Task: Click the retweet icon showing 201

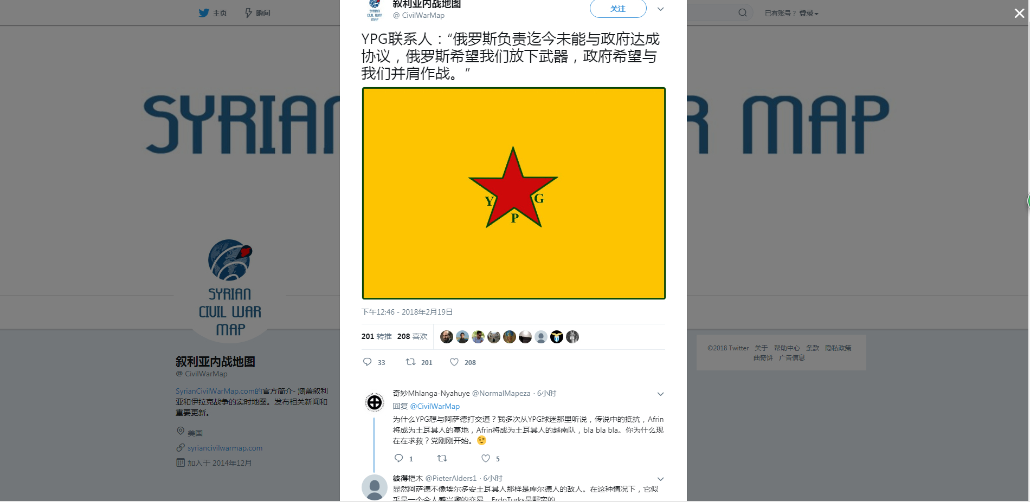Action: pyautogui.click(x=411, y=362)
